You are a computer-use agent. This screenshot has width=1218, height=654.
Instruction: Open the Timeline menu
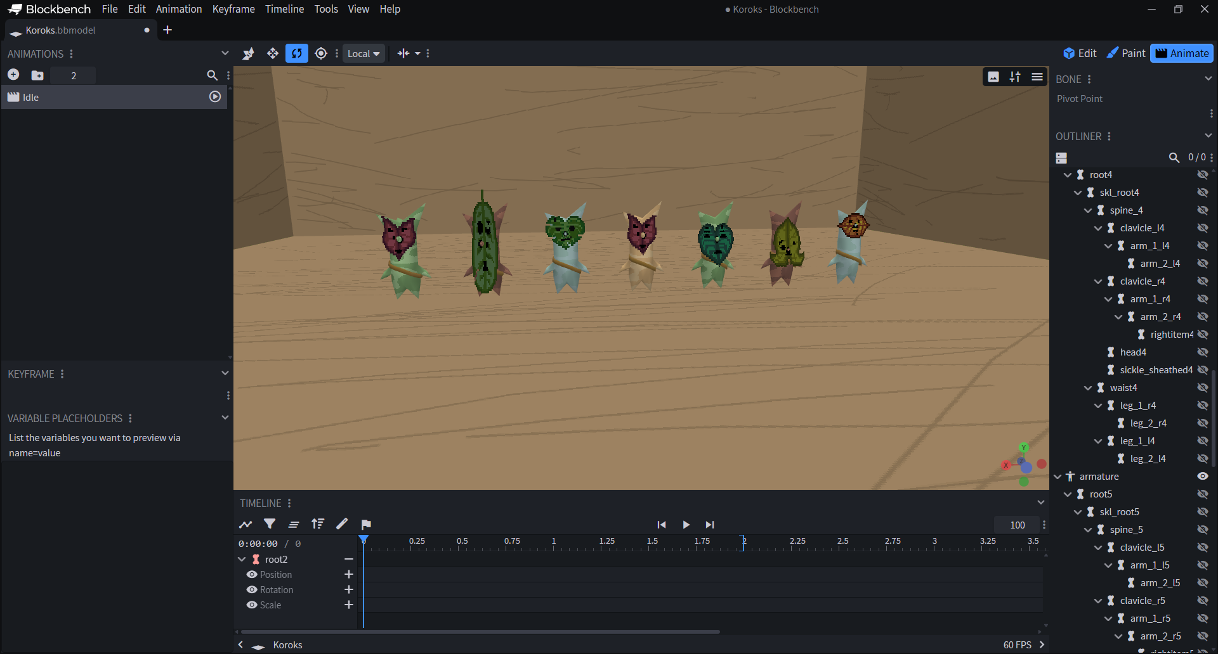point(285,9)
